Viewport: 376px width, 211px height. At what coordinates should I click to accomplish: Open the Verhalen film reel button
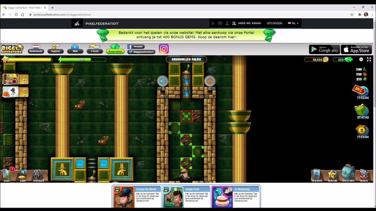(x=38, y=175)
